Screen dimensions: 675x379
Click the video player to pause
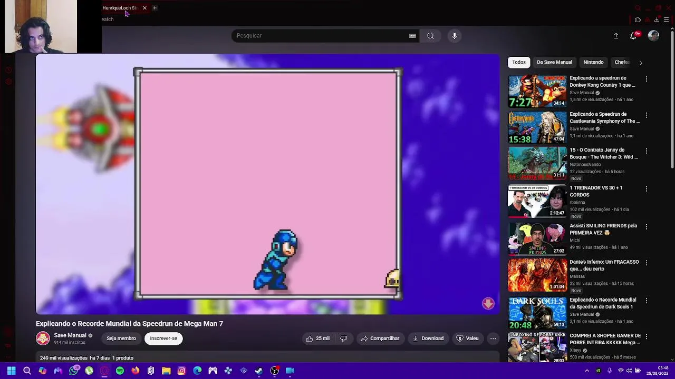267,184
